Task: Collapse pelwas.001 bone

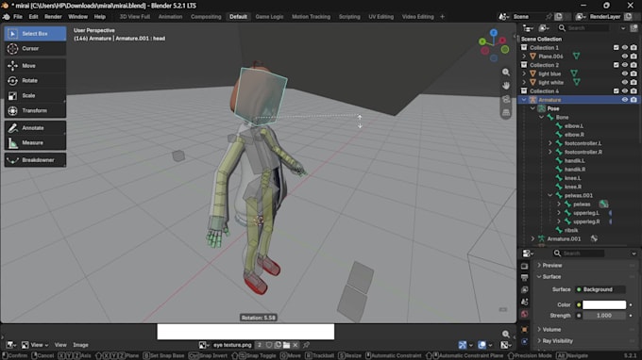Action: tap(550, 196)
